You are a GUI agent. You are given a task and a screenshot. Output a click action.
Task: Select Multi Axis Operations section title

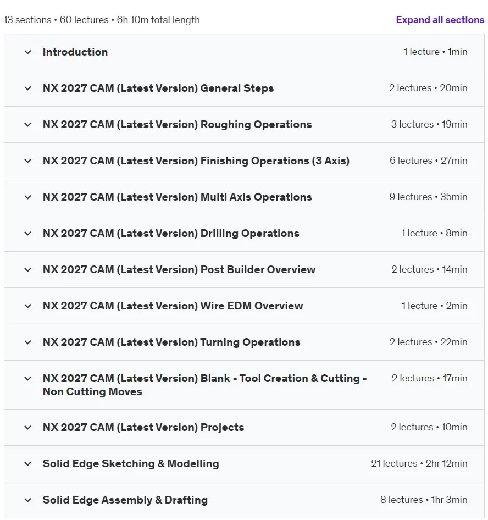tap(178, 197)
